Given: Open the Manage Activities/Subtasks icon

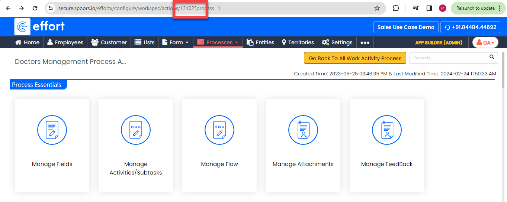Looking at the screenshot, I should (136, 130).
